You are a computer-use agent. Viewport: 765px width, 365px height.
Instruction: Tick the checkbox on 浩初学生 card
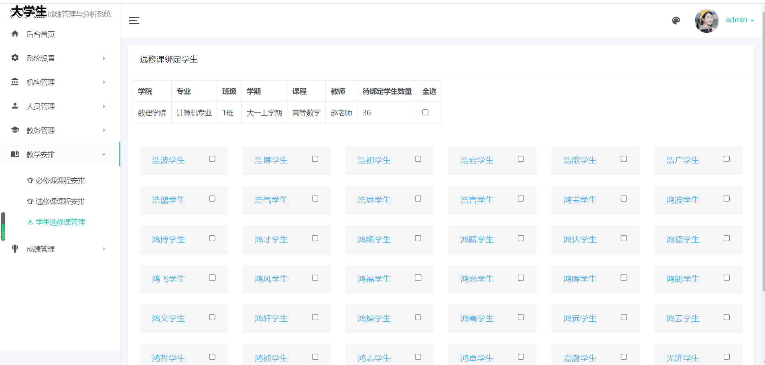418,159
